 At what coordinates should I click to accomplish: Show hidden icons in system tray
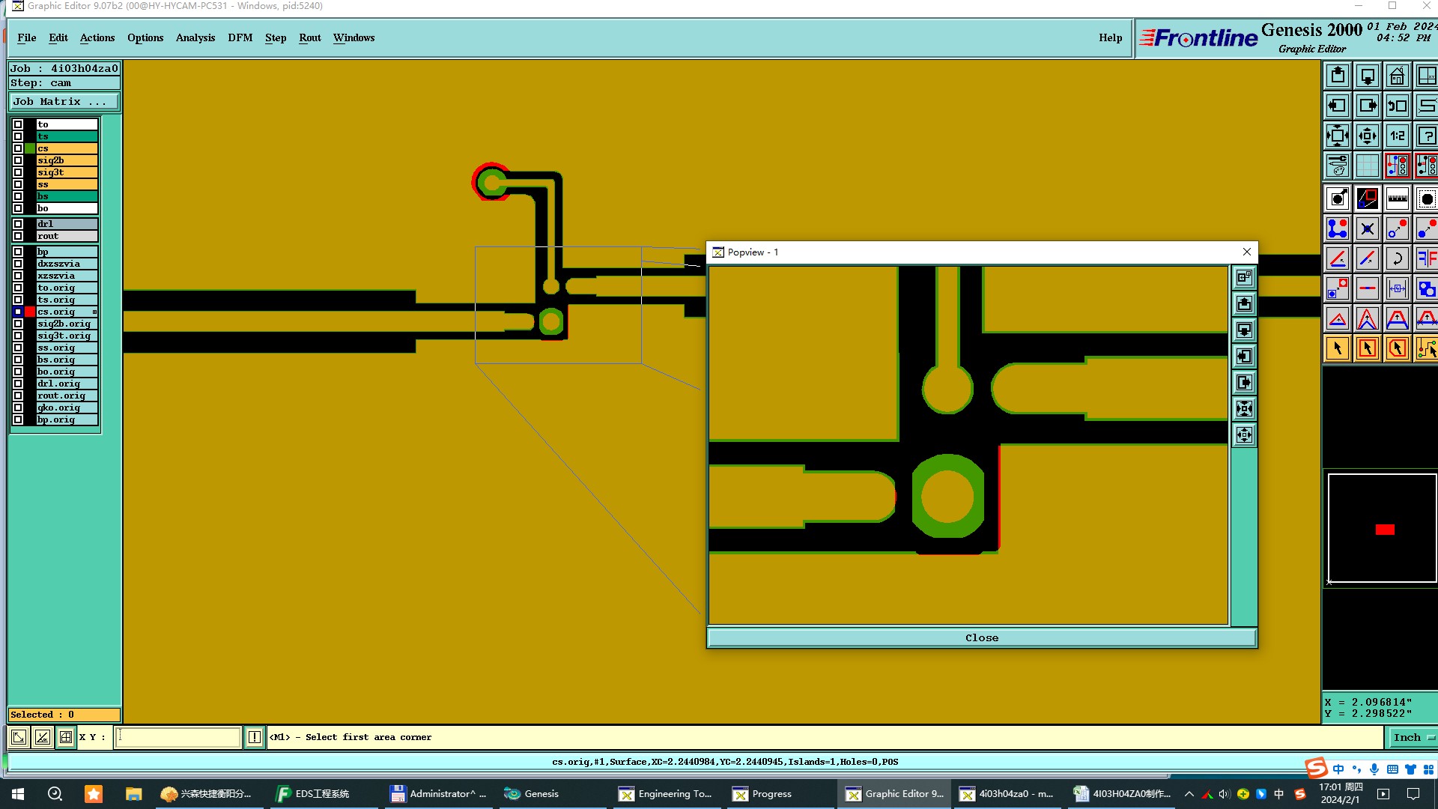point(1189,794)
